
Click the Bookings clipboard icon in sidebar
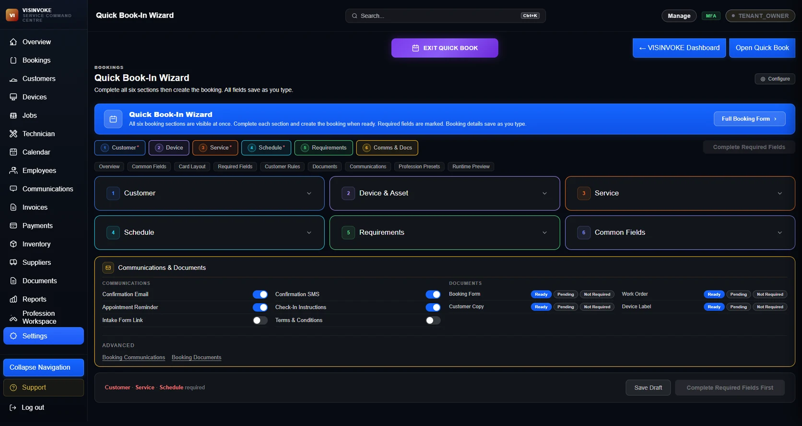point(13,60)
